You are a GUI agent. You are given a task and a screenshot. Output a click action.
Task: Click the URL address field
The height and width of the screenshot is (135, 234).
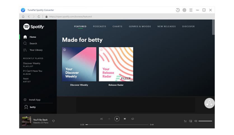(71, 17)
